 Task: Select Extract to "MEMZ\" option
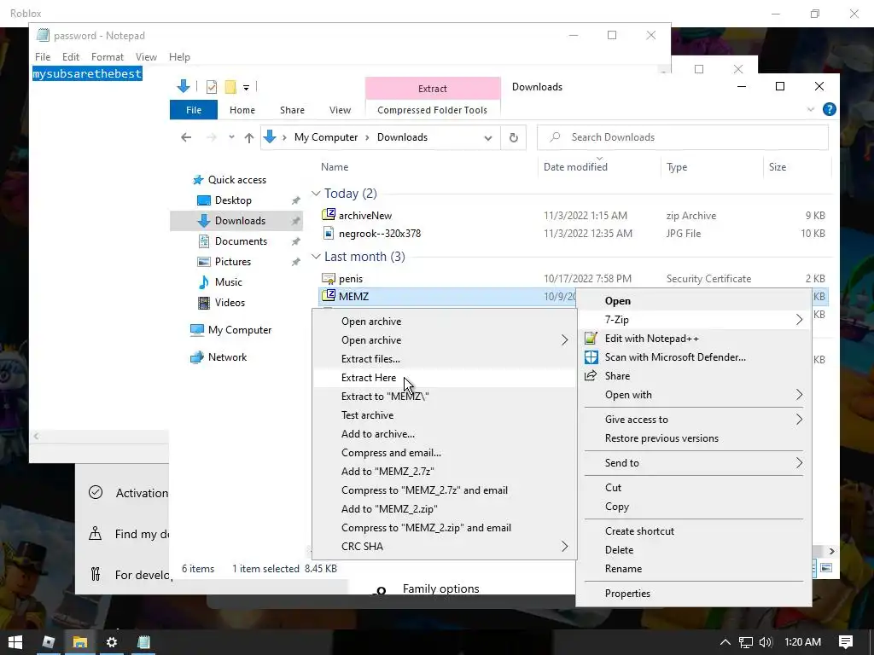point(385,396)
